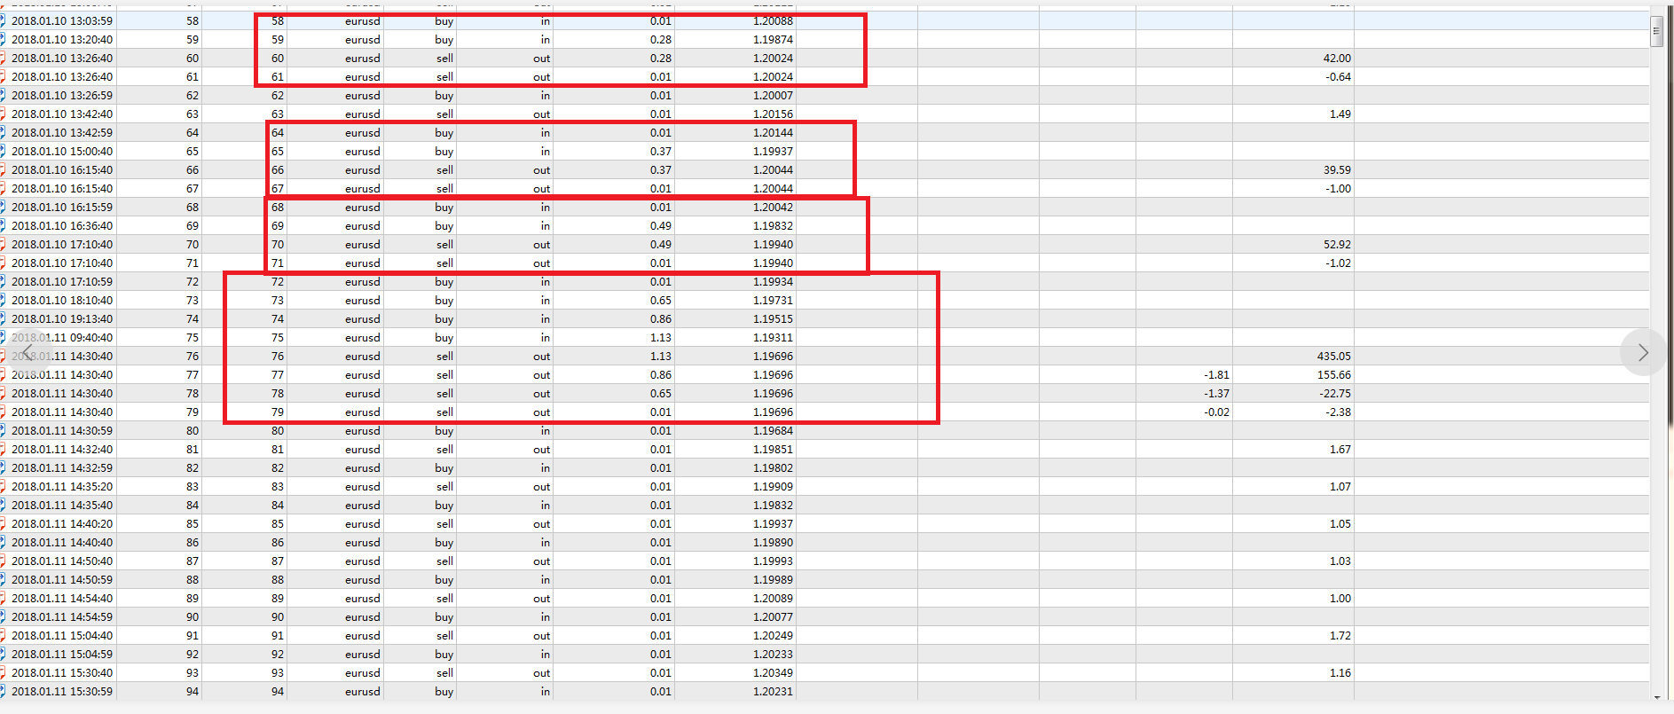Go to the next image with right chevron
This screenshot has height=714, width=1674.
(x=1643, y=352)
